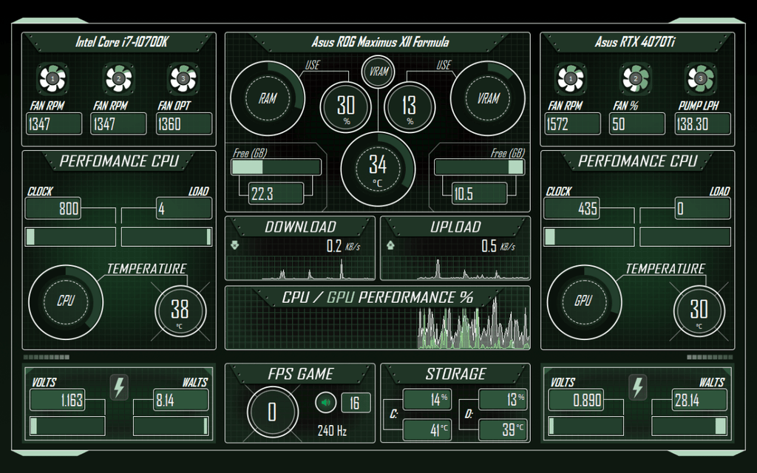
Task: Click the Intel Core i7-10700K title
Action: [x=120, y=42]
